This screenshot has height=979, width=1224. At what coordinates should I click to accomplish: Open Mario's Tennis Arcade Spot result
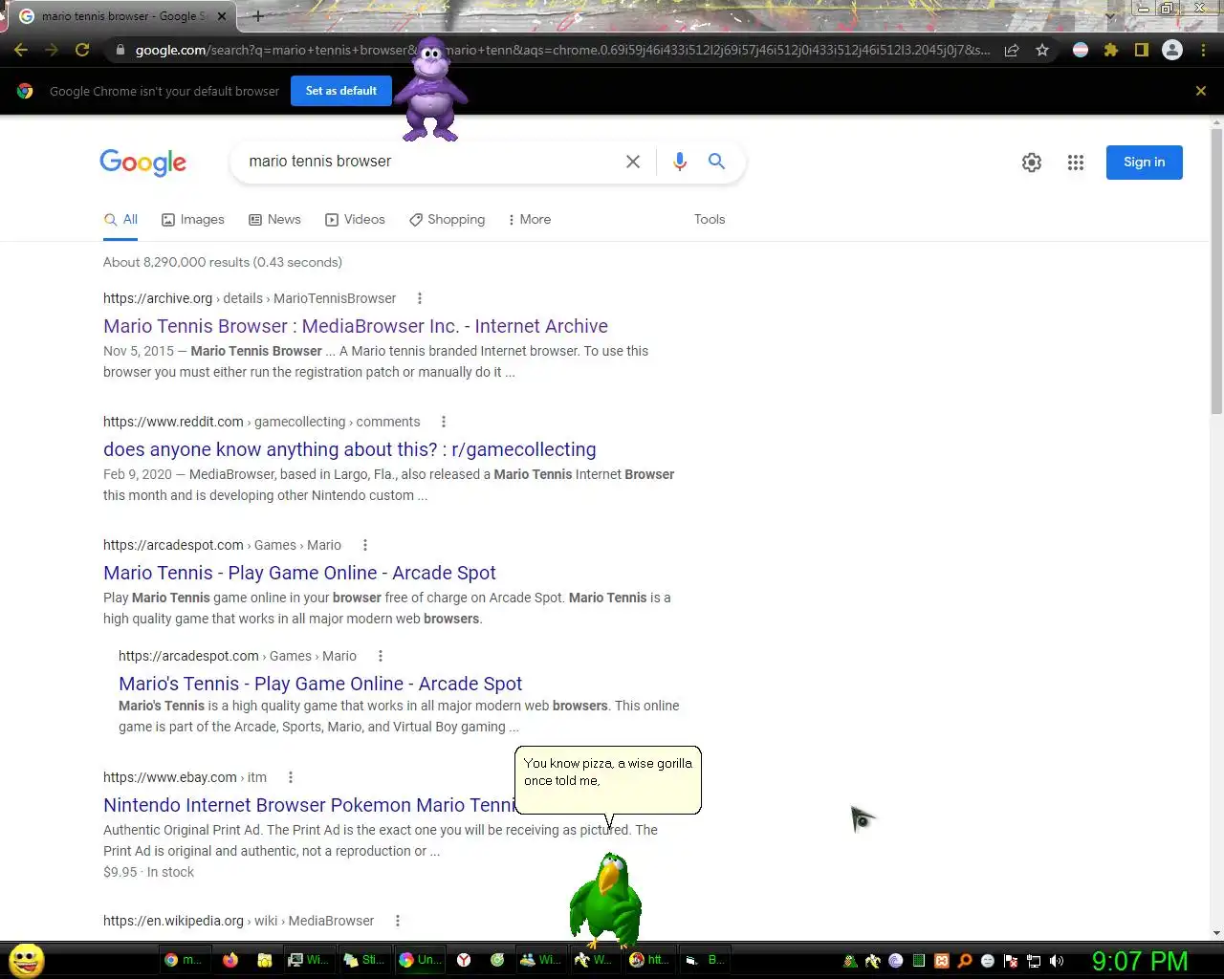pyautogui.click(x=320, y=684)
